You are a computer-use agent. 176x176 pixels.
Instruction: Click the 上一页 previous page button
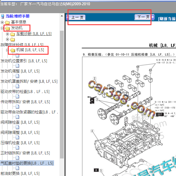tap(76, 18)
